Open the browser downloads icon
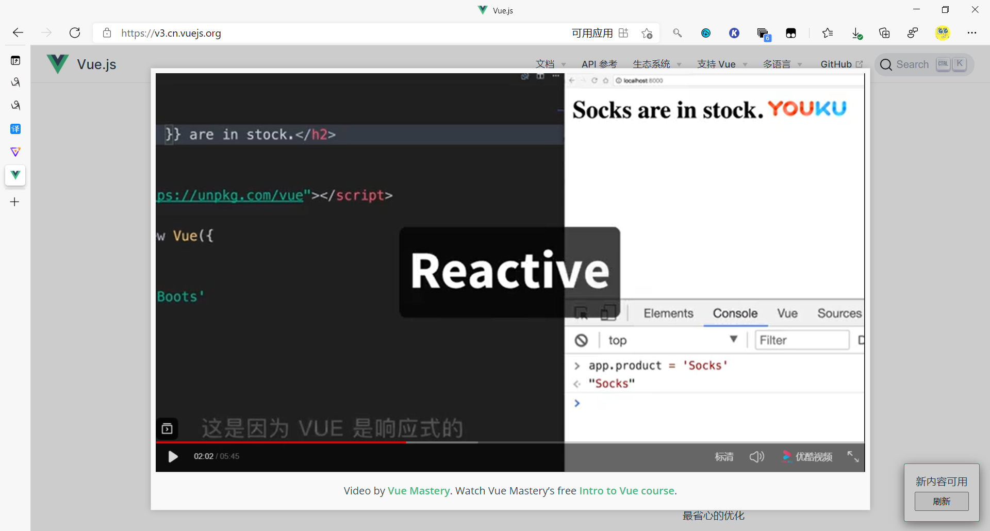Screen dimensions: 990x531 pos(856,34)
